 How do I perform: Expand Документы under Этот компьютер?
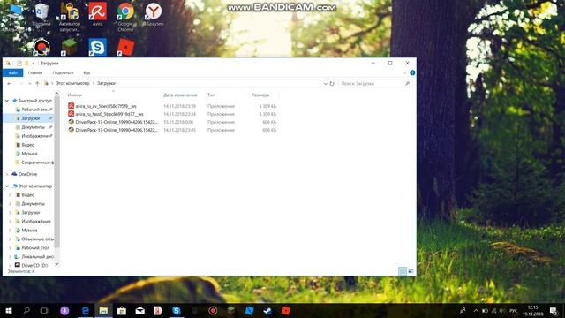[x=10, y=204]
